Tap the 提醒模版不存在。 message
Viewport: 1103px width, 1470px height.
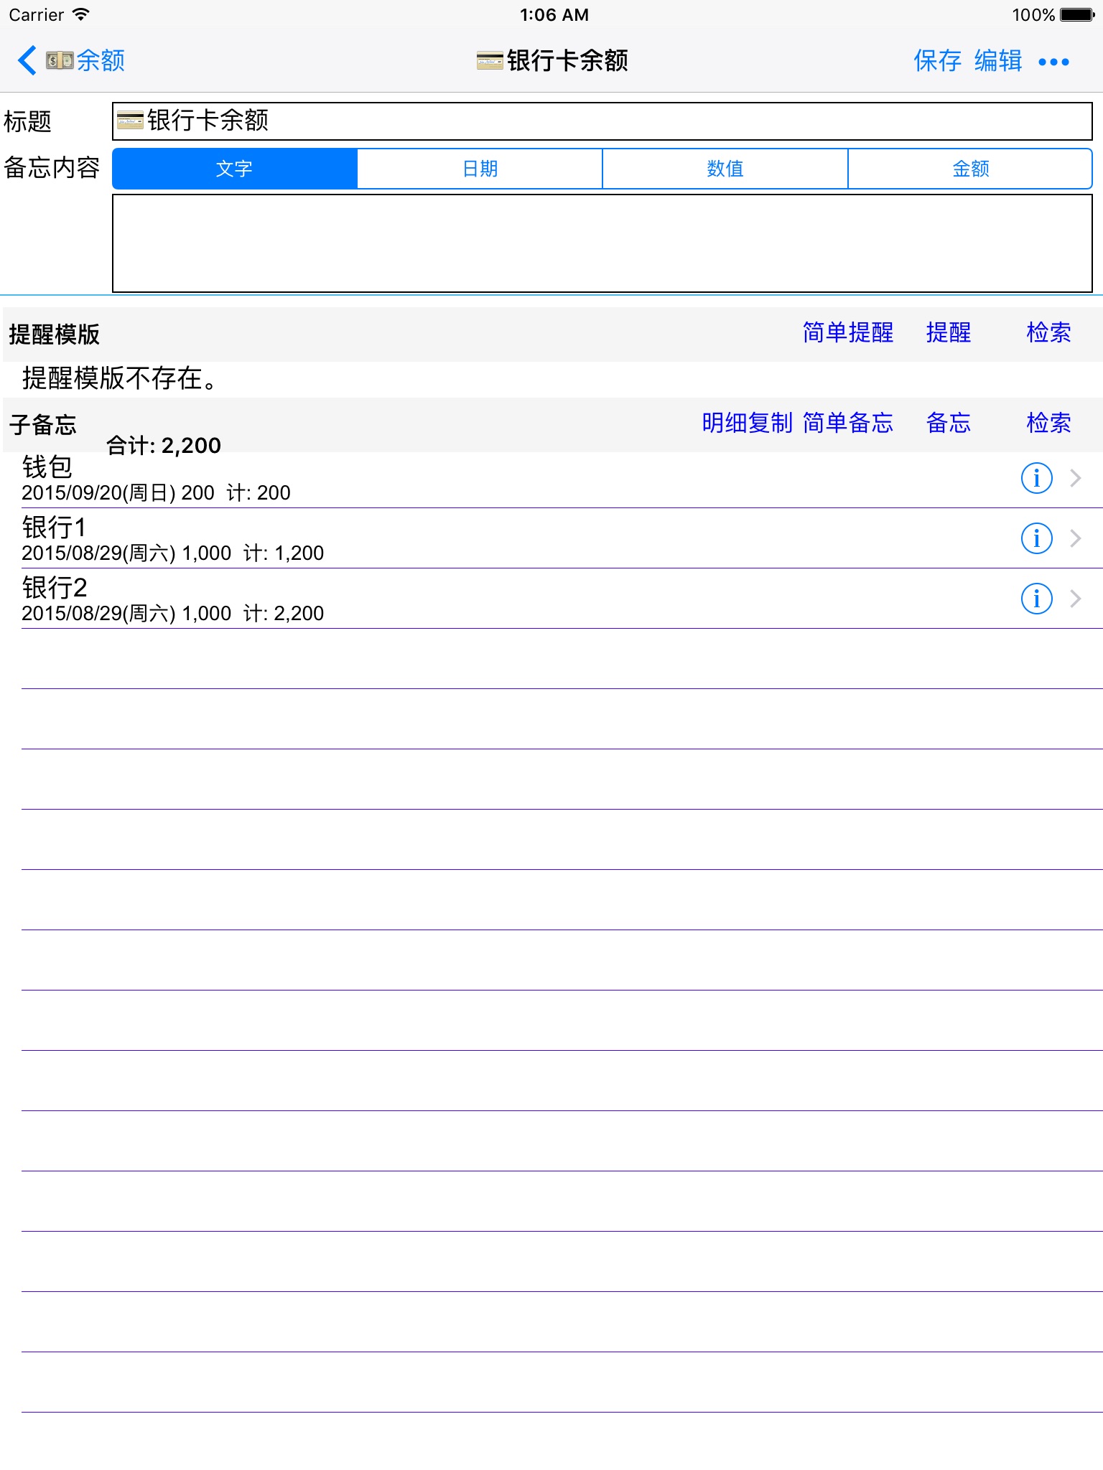[120, 378]
